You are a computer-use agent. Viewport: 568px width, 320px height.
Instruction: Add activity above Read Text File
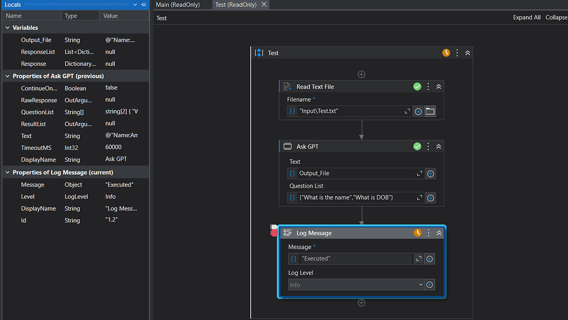point(362,74)
